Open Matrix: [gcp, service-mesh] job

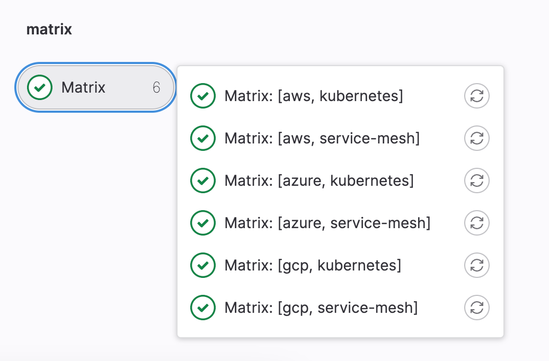click(321, 308)
